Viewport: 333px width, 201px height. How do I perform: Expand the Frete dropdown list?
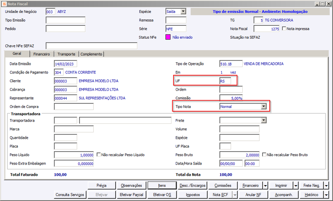coord(263,120)
